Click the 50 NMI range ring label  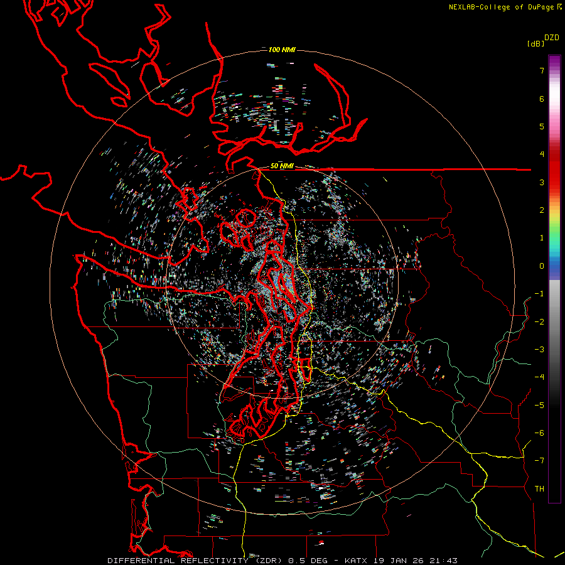[282, 166]
